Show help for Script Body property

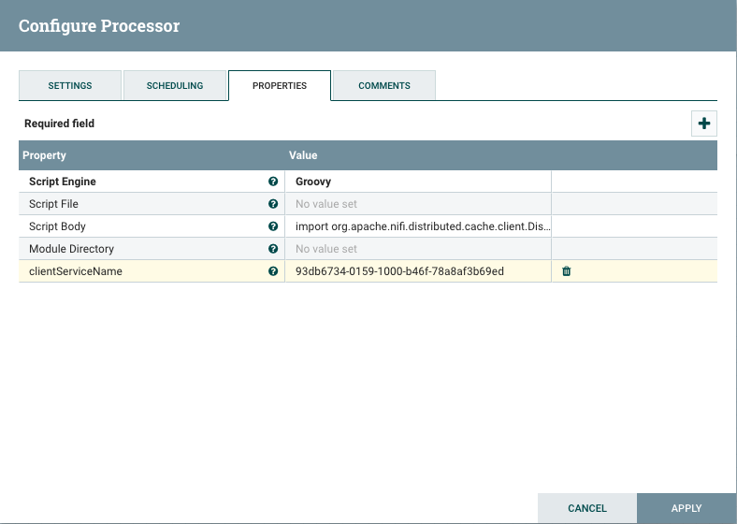[273, 226]
